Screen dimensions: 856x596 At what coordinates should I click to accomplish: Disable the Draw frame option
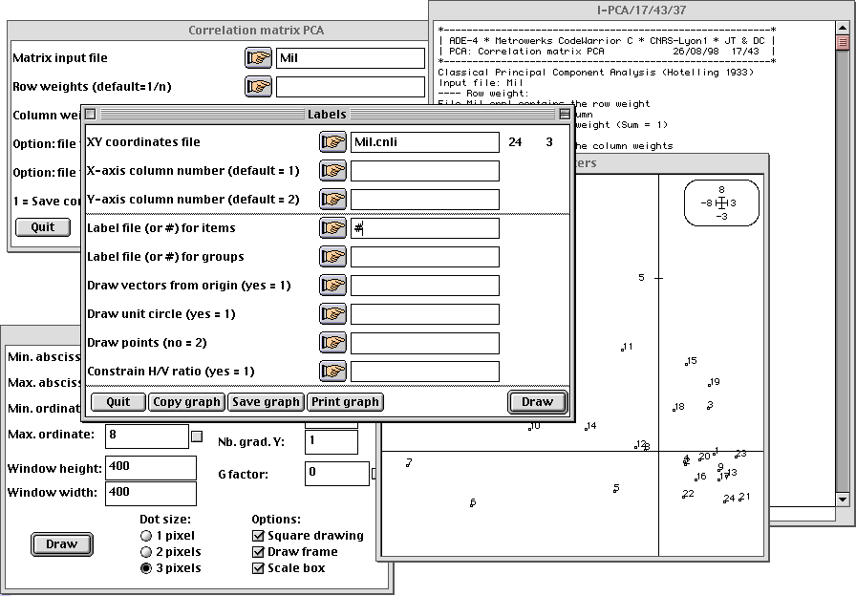pos(258,552)
